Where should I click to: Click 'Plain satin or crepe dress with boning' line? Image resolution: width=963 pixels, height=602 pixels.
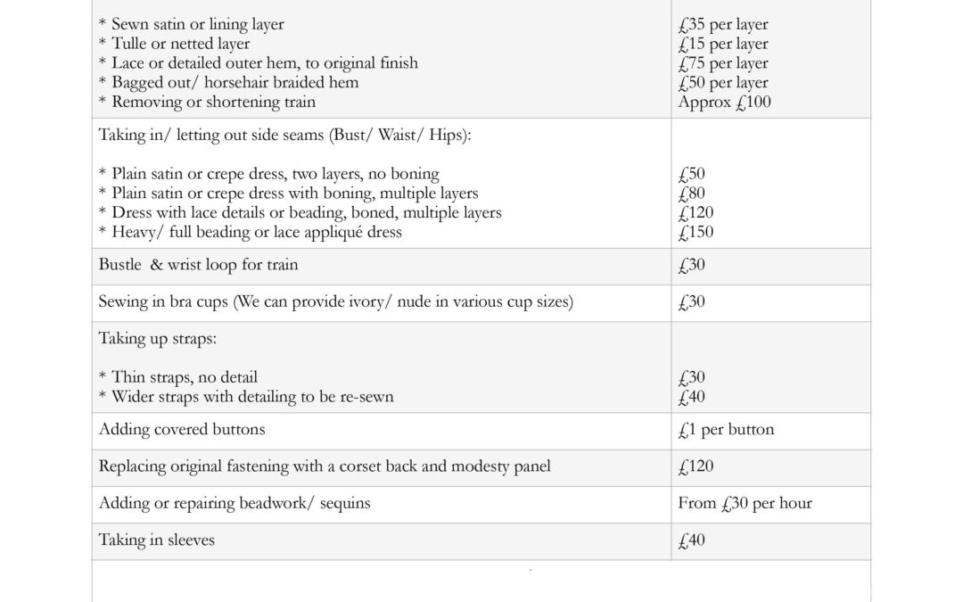pyautogui.click(x=294, y=194)
